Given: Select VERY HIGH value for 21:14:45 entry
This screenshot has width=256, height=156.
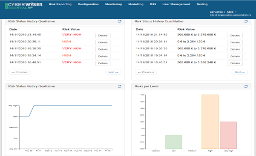Looking at the screenshot, I should click(x=72, y=34).
